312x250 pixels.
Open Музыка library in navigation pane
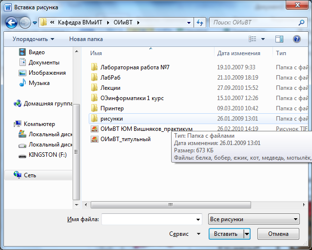tap(34, 83)
